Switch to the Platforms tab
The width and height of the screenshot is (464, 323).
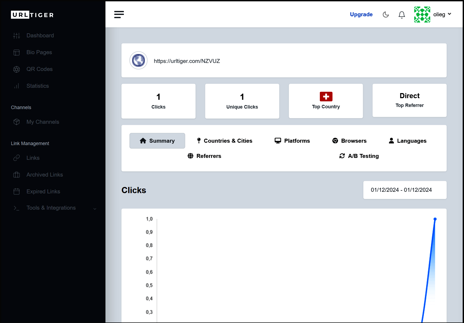(292, 141)
